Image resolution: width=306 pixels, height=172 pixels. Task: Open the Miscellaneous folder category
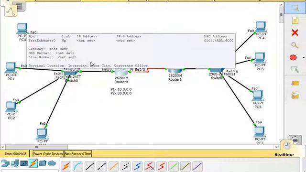point(43,163)
